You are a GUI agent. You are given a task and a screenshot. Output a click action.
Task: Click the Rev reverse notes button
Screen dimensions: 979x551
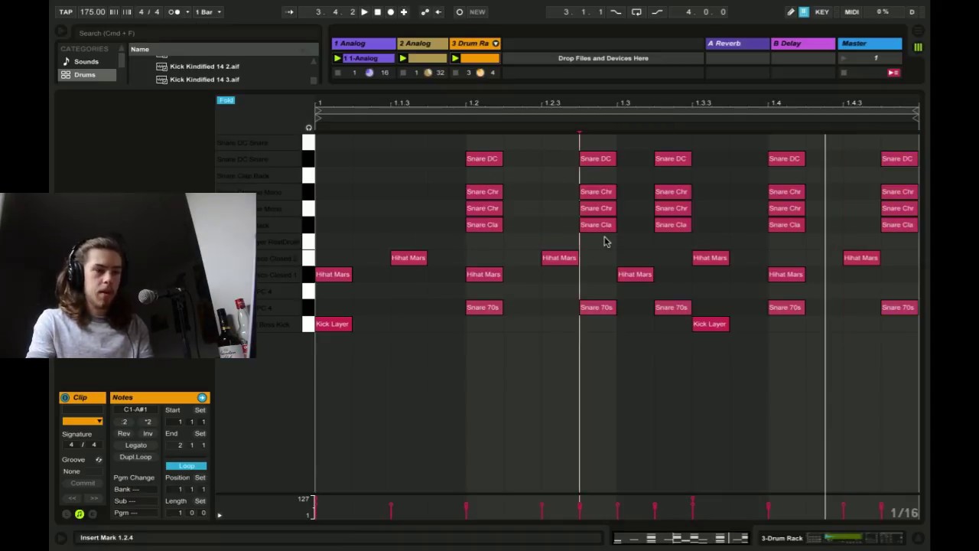124,434
